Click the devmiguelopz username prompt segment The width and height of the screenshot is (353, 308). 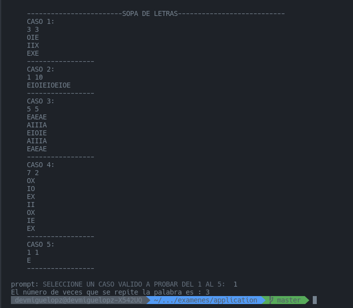(x=78, y=300)
